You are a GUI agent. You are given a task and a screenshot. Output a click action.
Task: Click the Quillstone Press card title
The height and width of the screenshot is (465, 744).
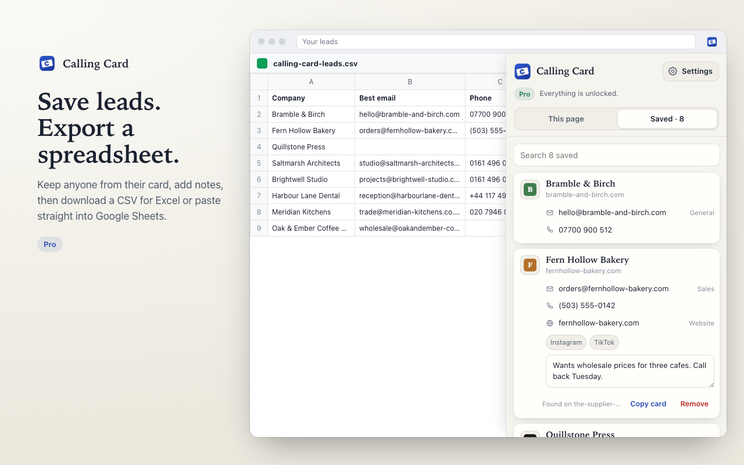pyautogui.click(x=580, y=434)
